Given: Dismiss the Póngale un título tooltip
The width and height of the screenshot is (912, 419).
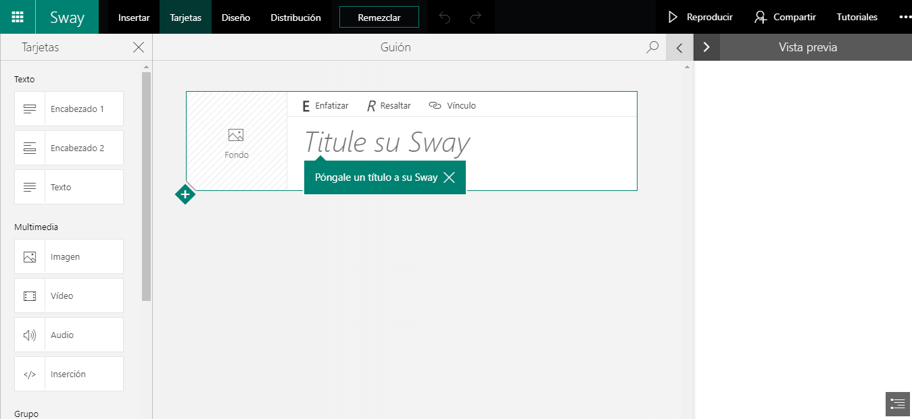Looking at the screenshot, I should (450, 178).
